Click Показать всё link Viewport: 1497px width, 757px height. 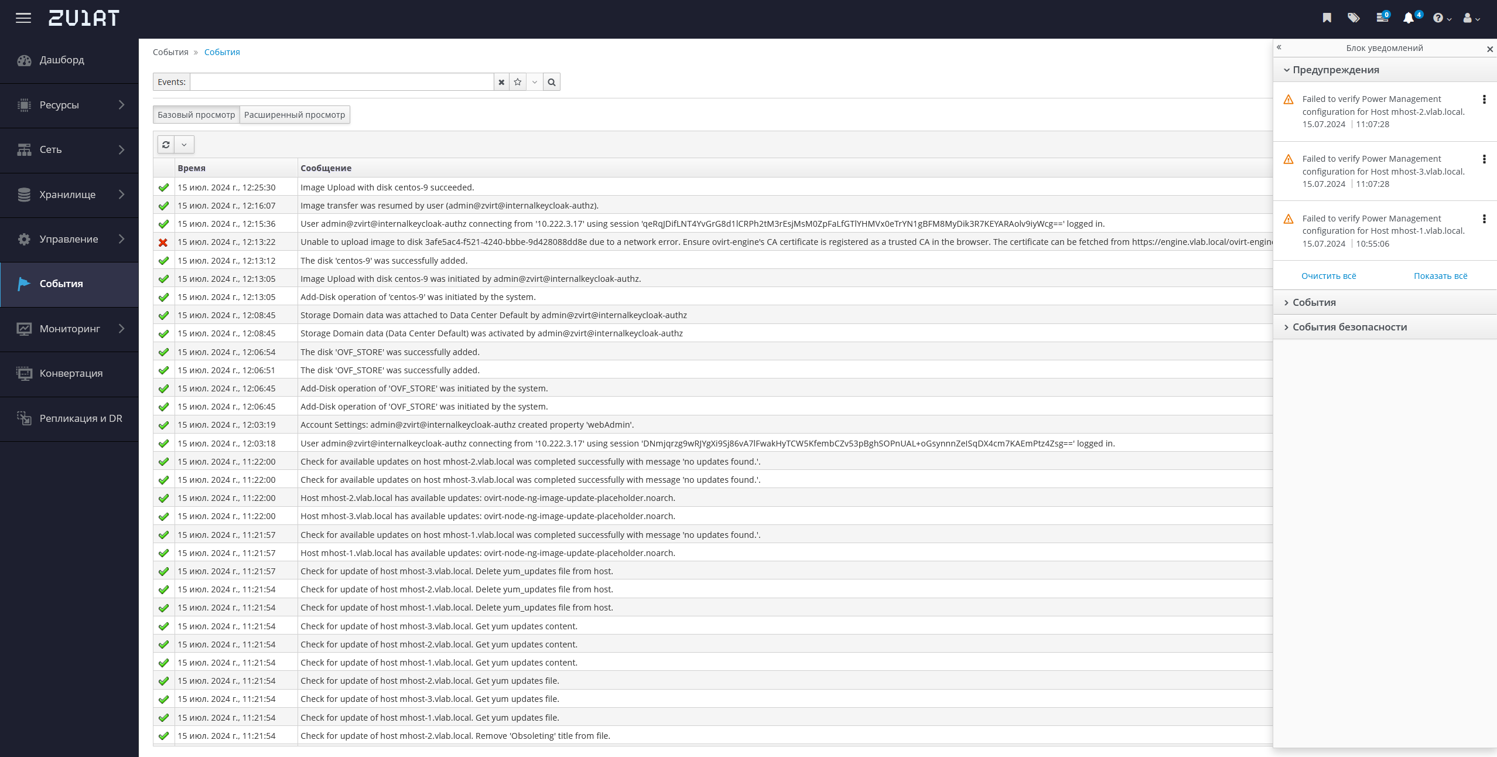click(1441, 276)
